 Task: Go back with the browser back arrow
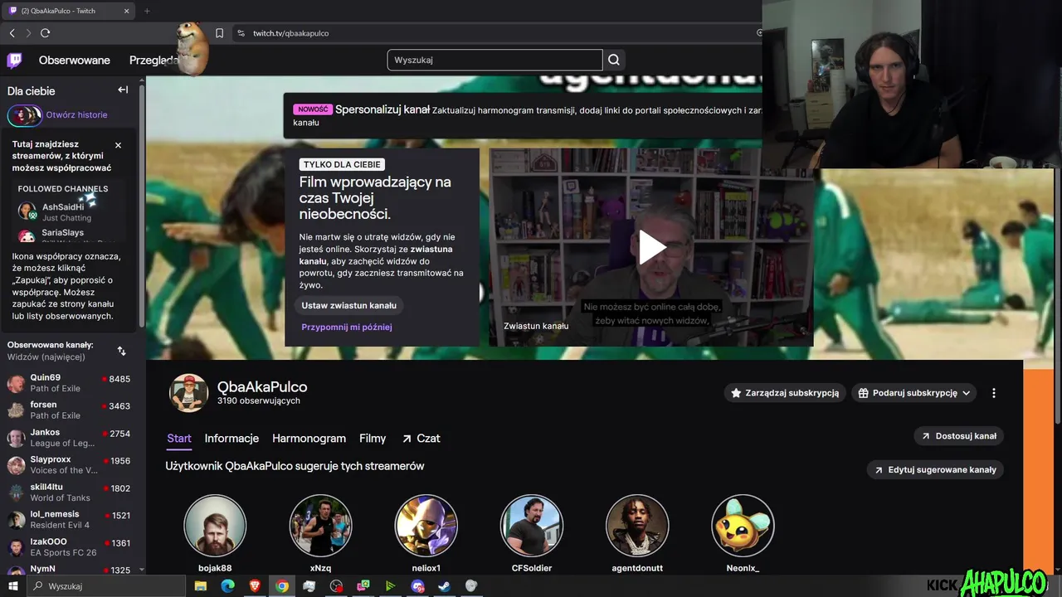click(x=12, y=33)
